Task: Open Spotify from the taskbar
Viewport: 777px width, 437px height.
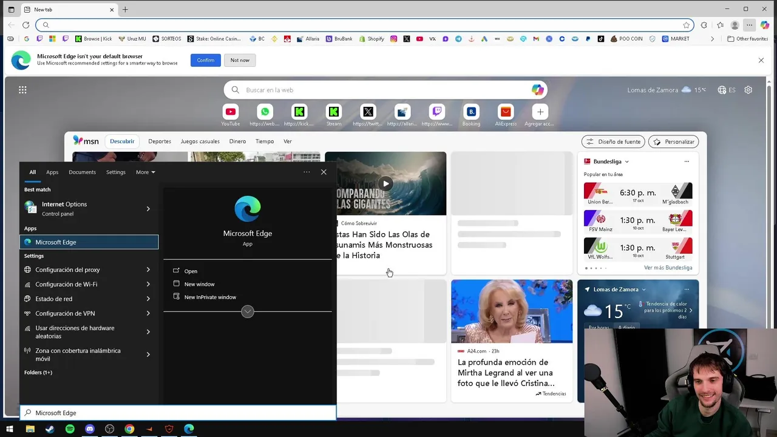Action: (70, 429)
